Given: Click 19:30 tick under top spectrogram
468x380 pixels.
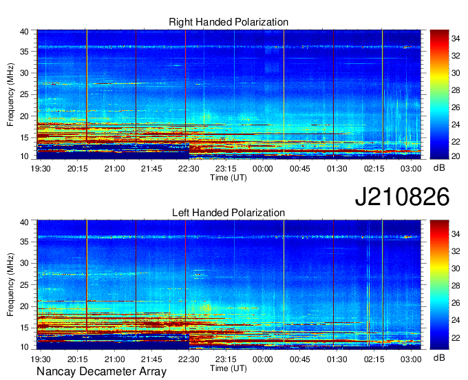Looking at the screenshot, I should tap(41, 169).
